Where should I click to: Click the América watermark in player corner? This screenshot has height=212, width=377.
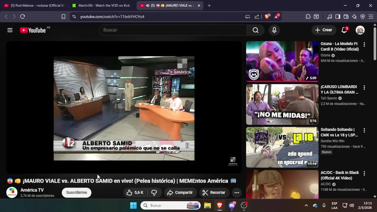coord(233,161)
